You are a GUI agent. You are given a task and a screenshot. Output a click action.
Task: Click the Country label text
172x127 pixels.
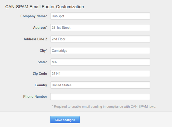coord(41,85)
